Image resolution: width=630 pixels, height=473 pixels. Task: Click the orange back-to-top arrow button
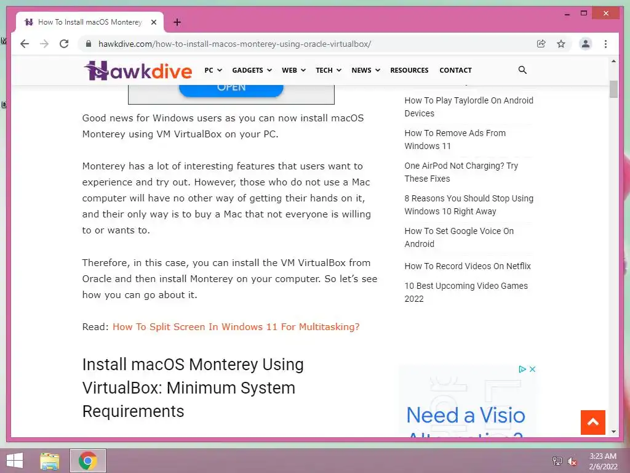pyautogui.click(x=592, y=422)
